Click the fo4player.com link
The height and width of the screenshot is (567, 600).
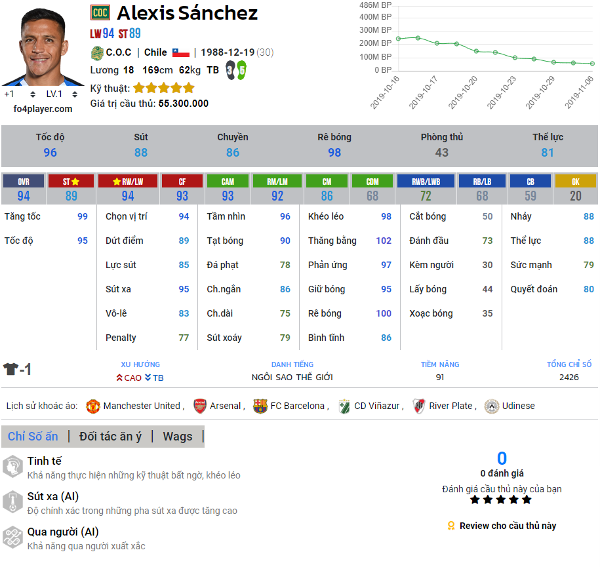click(x=43, y=109)
